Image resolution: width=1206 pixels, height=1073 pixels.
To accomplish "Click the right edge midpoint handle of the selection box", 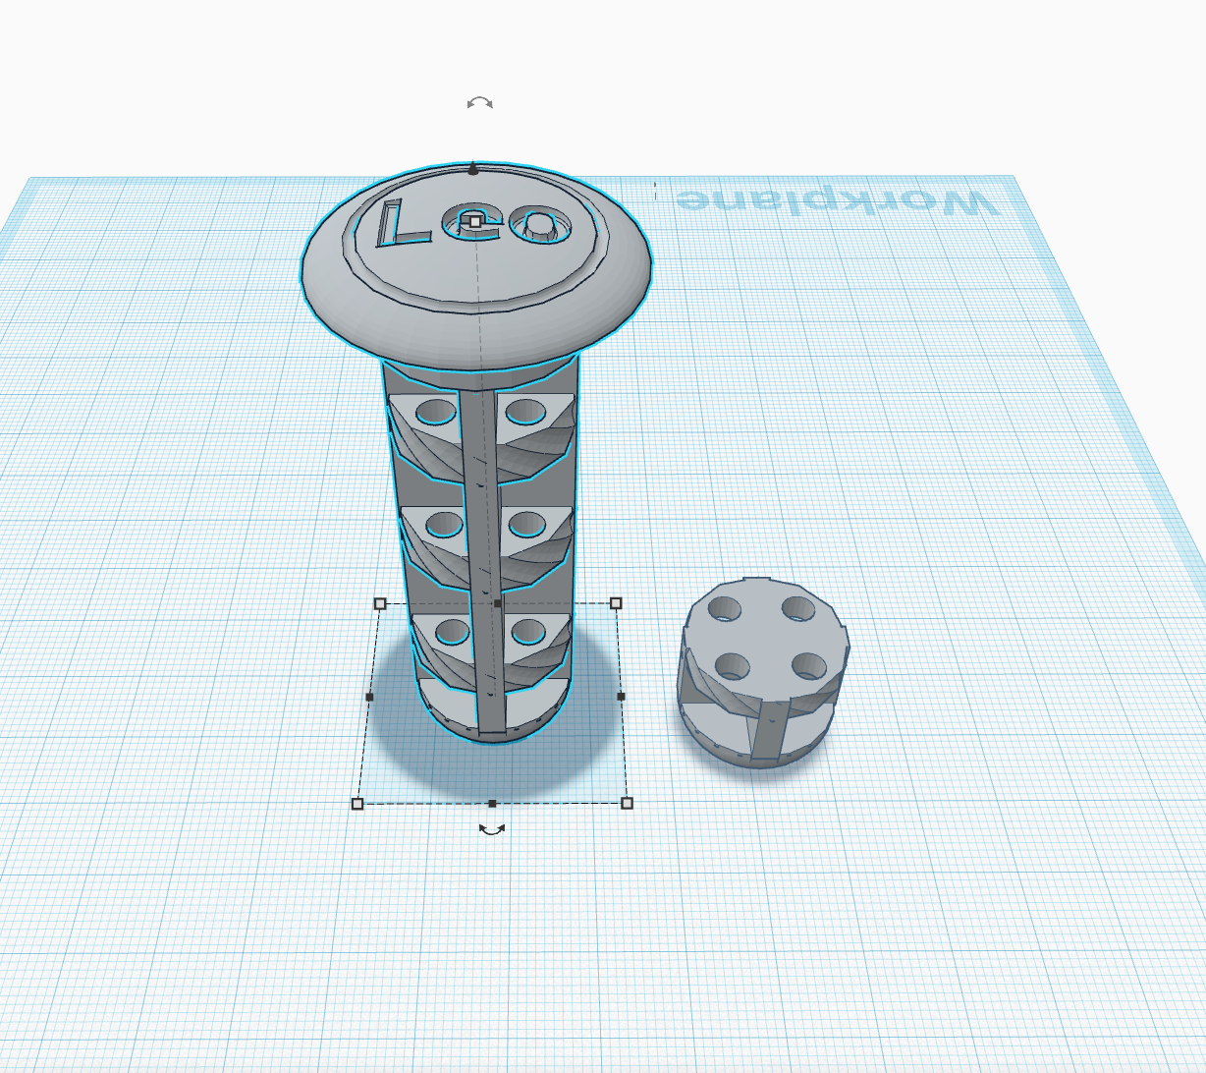I will pyautogui.click(x=621, y=696).
